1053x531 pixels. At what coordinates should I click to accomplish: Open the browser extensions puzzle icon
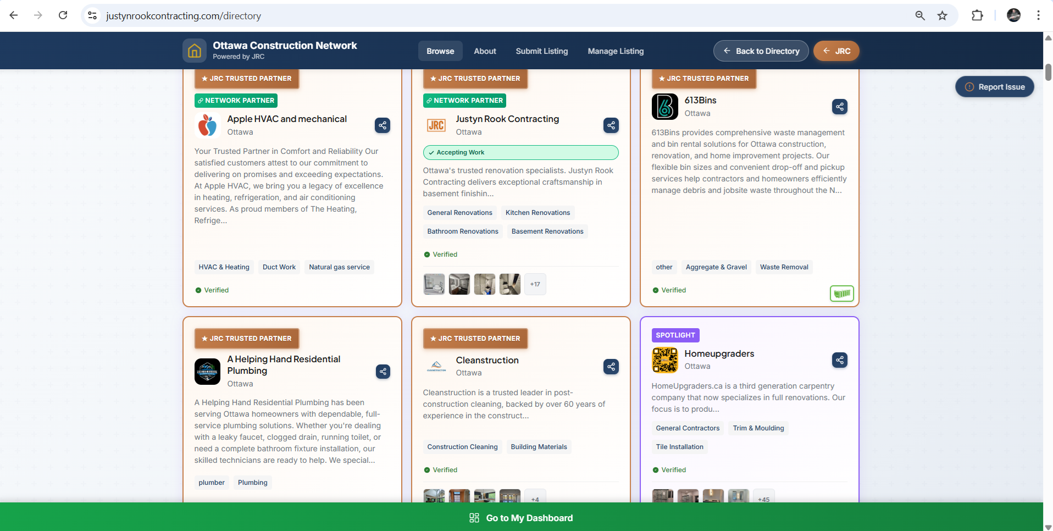pos(978,15)
